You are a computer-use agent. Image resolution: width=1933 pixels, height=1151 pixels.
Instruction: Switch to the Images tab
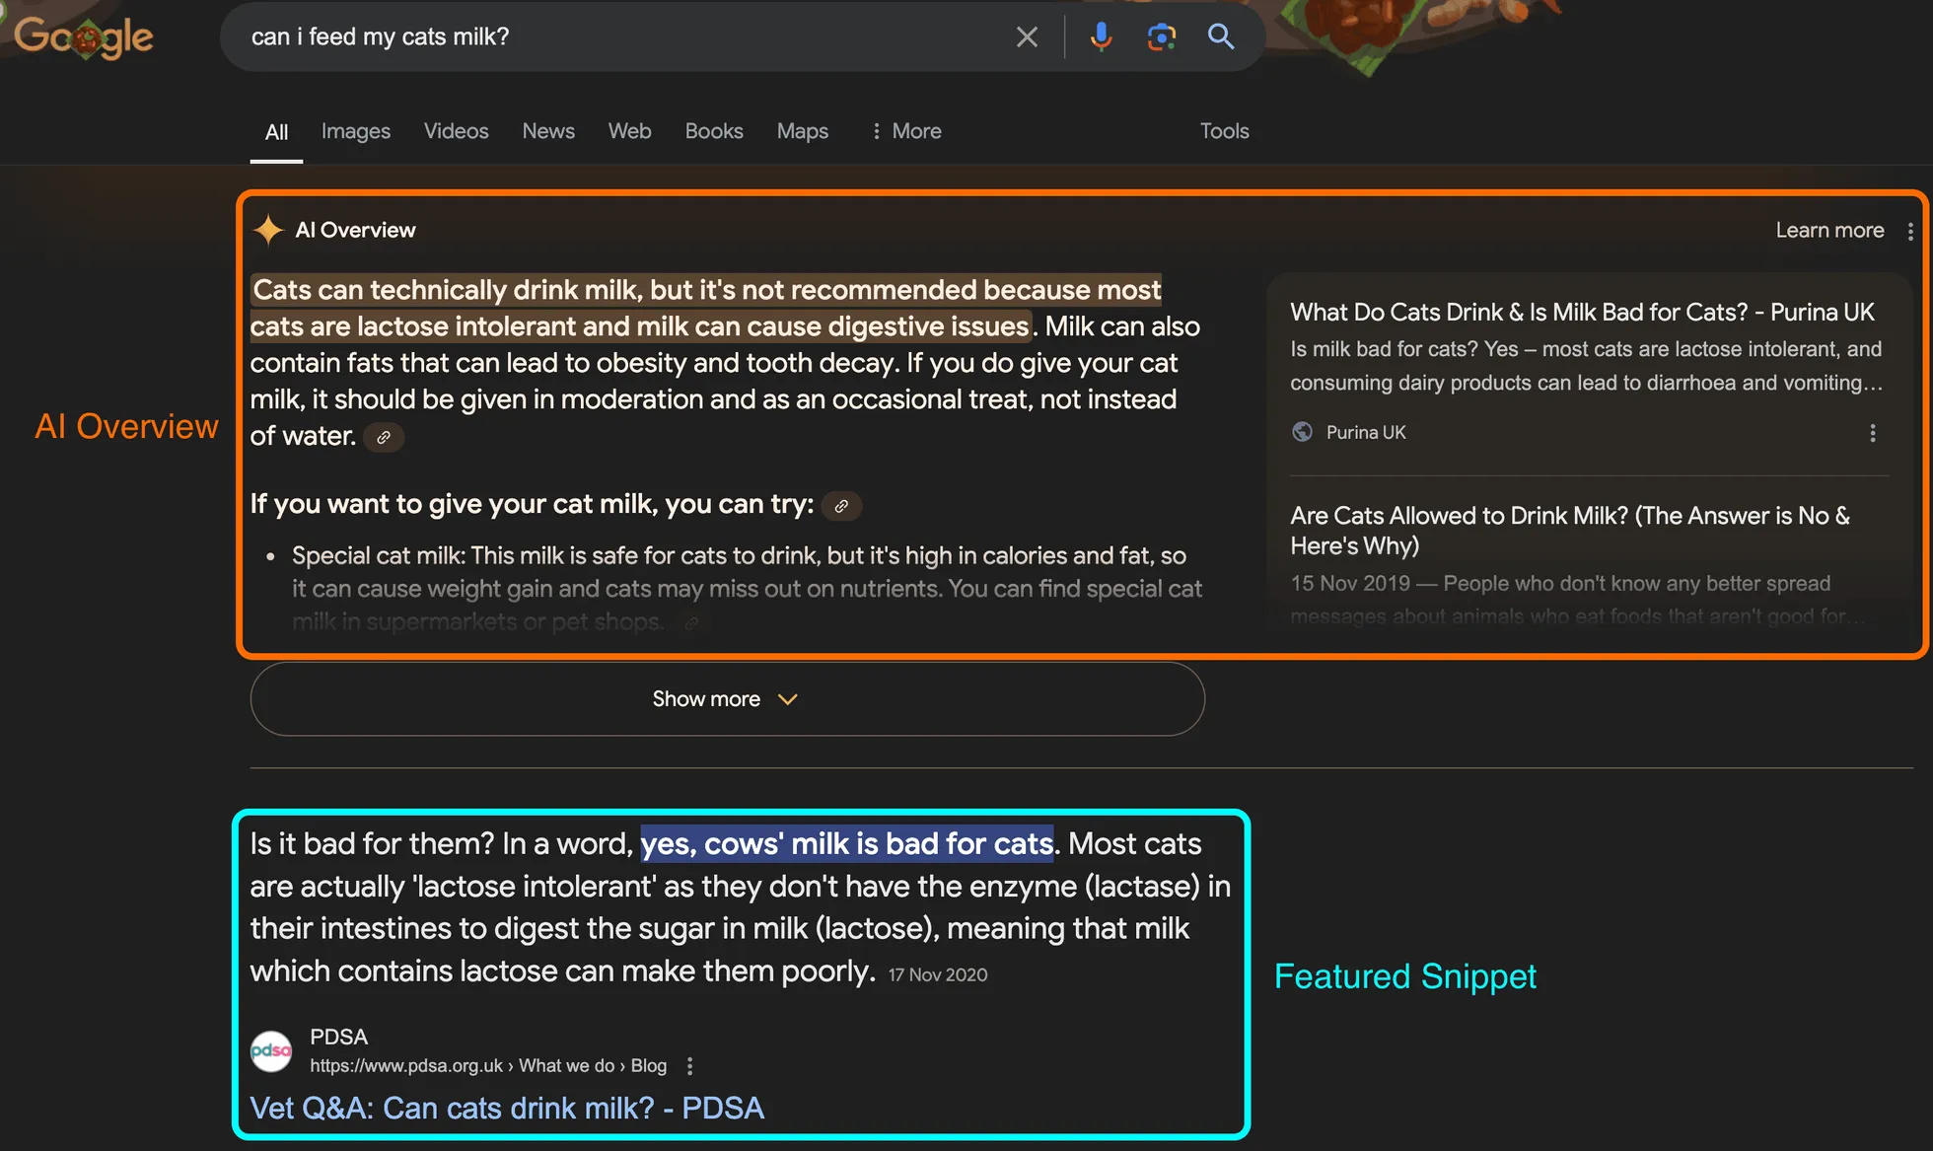point(355,131)
